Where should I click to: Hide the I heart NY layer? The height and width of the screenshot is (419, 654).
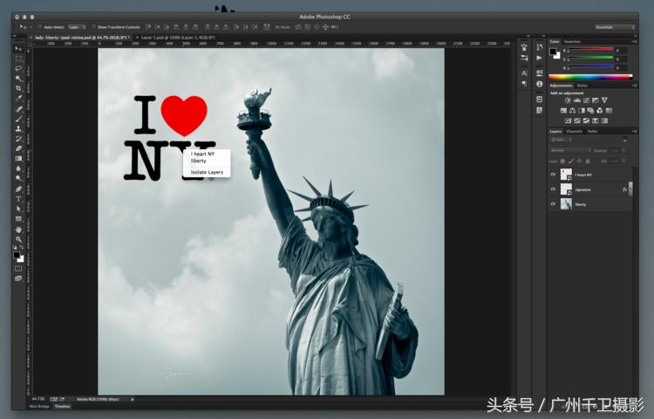coord(553,175)
